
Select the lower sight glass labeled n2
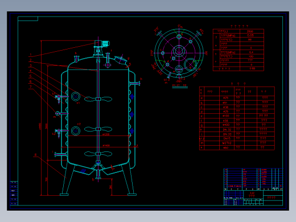click(x=76, y=131)
